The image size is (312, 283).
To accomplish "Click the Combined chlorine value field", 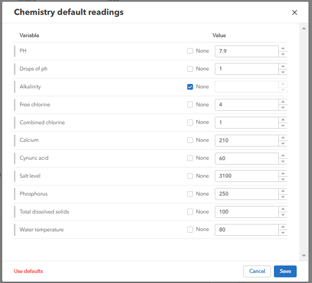I will (x=246, y=122).
